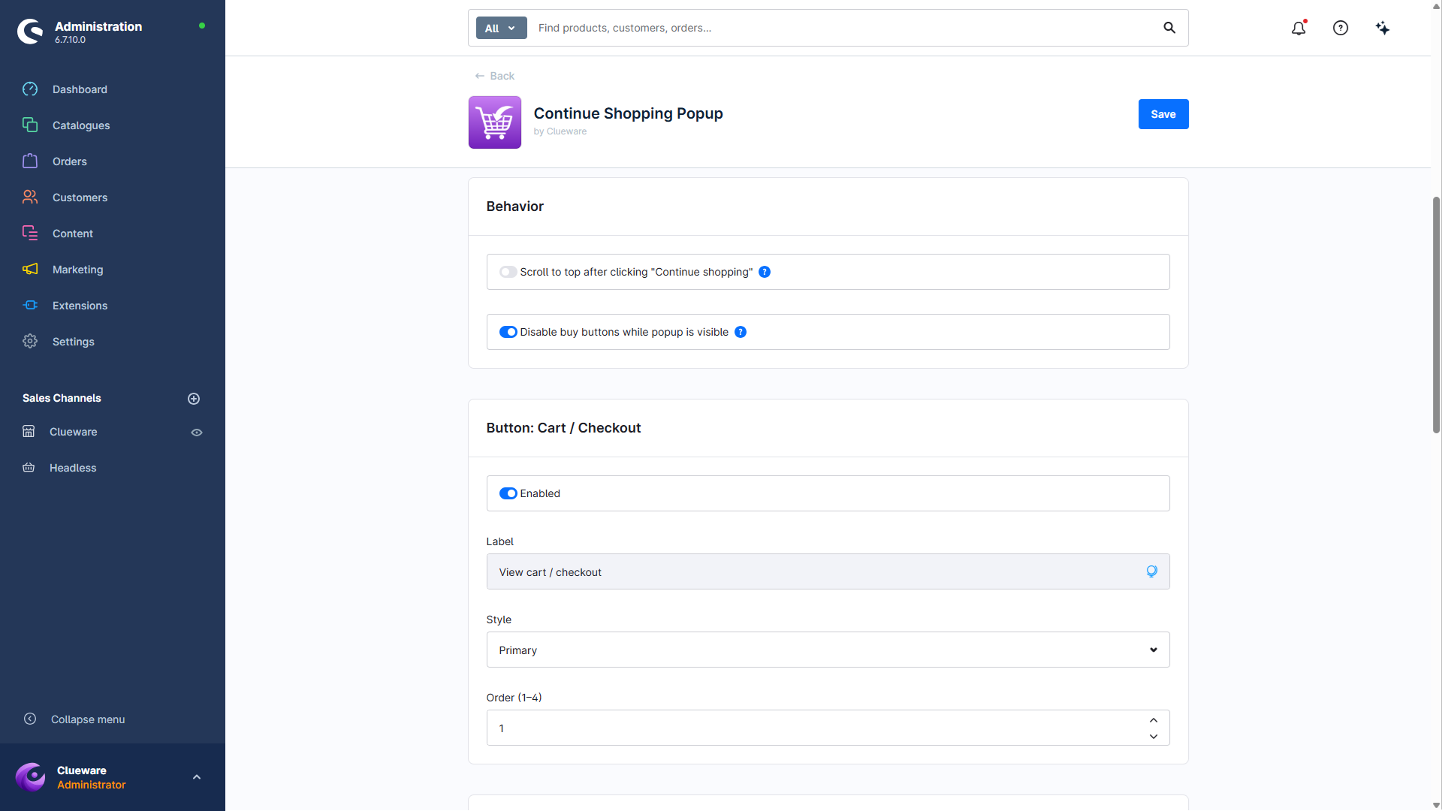Add a new sales channel
The height and width of the screenshot is (811, 1442).
coord(194,399)
